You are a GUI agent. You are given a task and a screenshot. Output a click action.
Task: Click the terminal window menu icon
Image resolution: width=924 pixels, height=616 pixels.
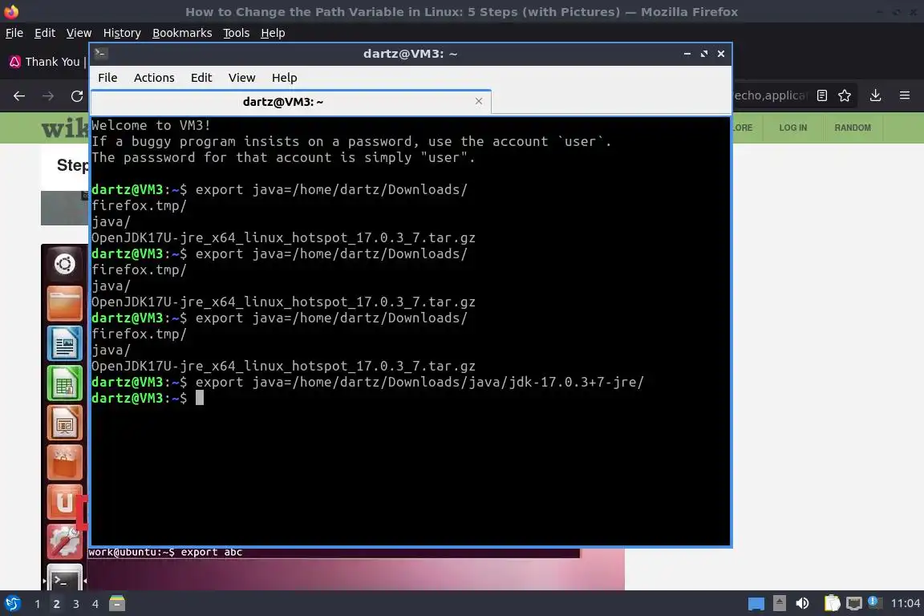[100, 54]
